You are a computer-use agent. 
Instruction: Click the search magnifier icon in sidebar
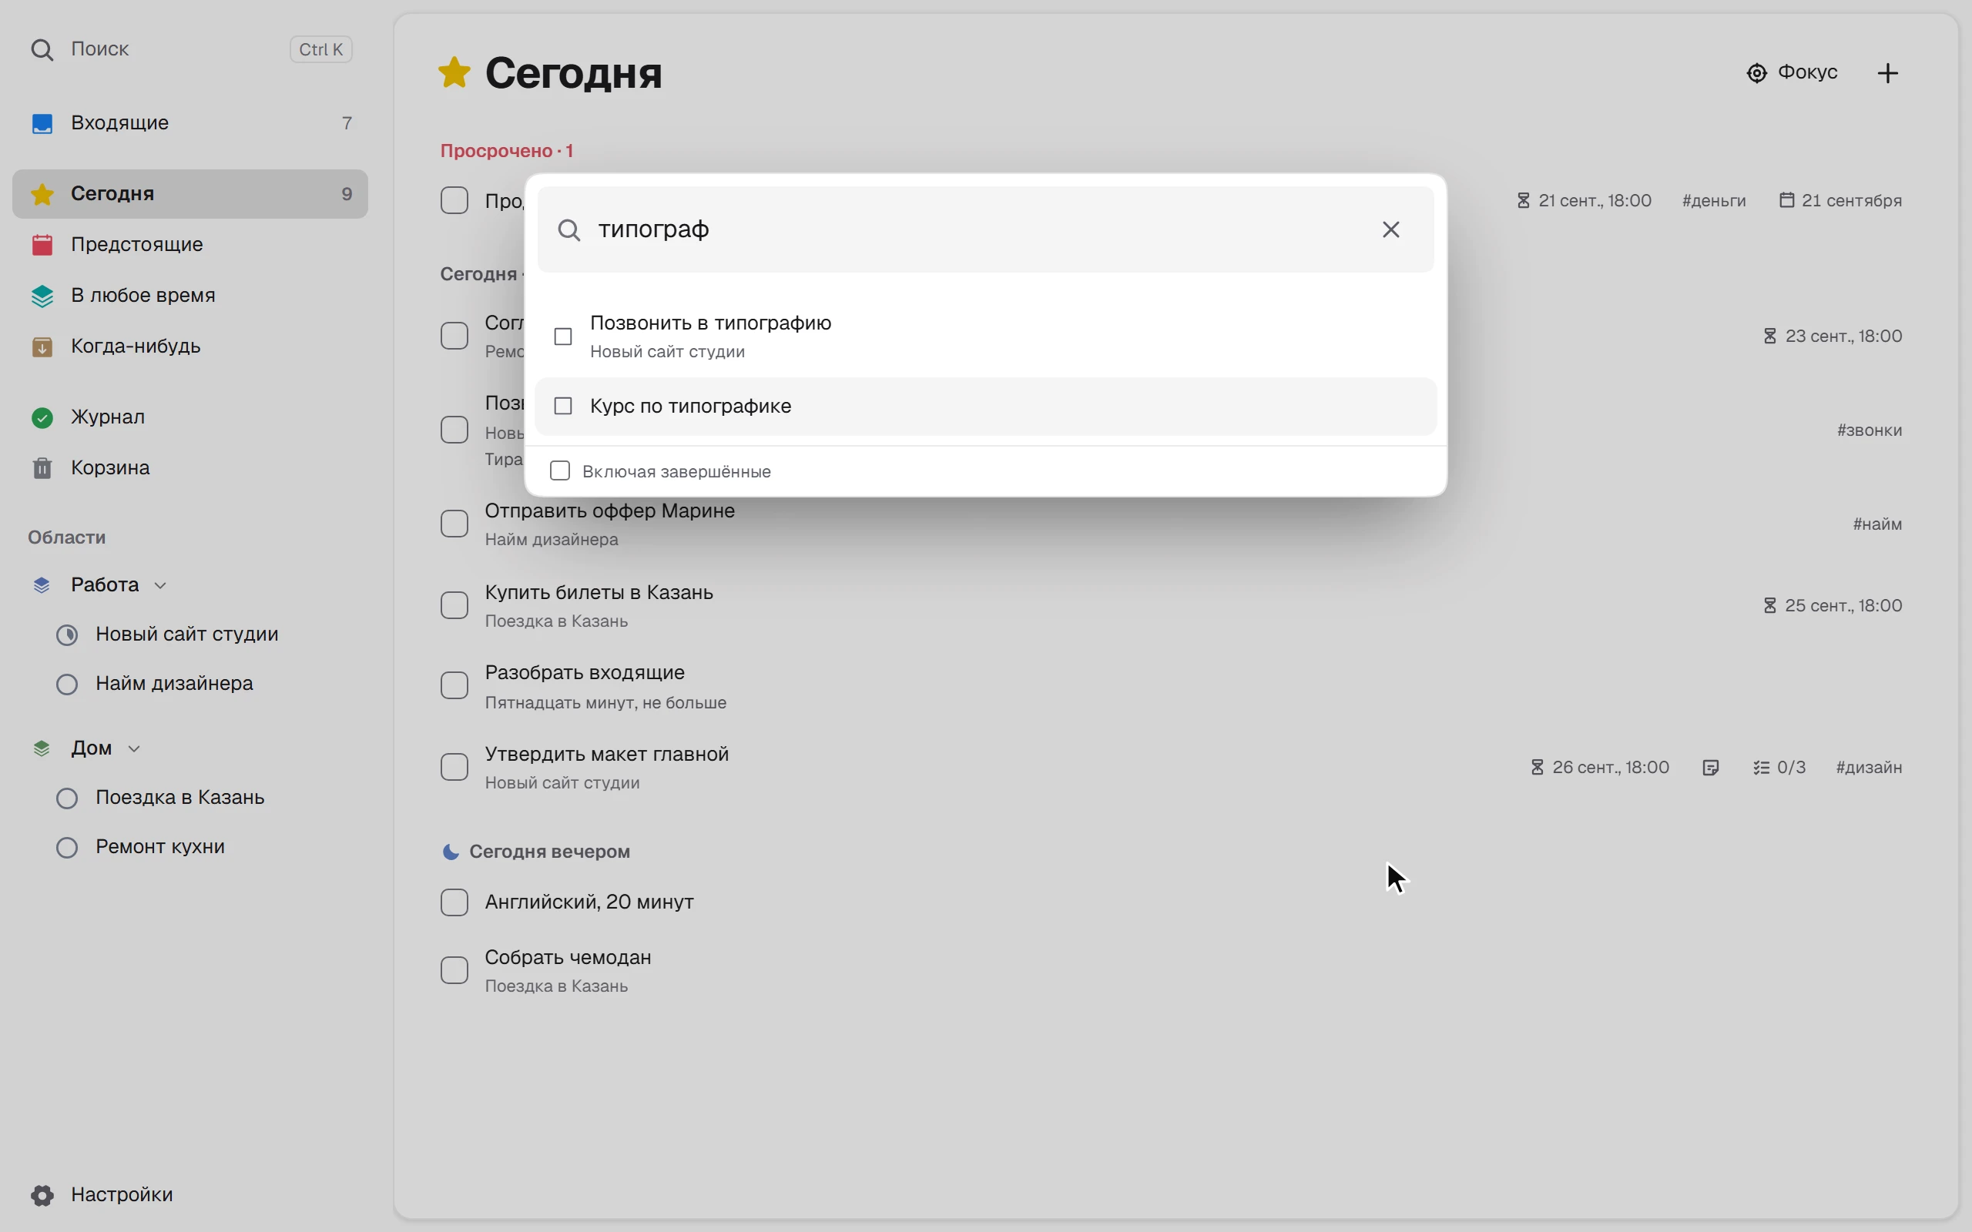coord(42,50)
